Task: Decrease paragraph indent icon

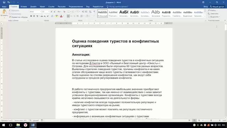Action: pyautogui.click(x=83, y=12)
